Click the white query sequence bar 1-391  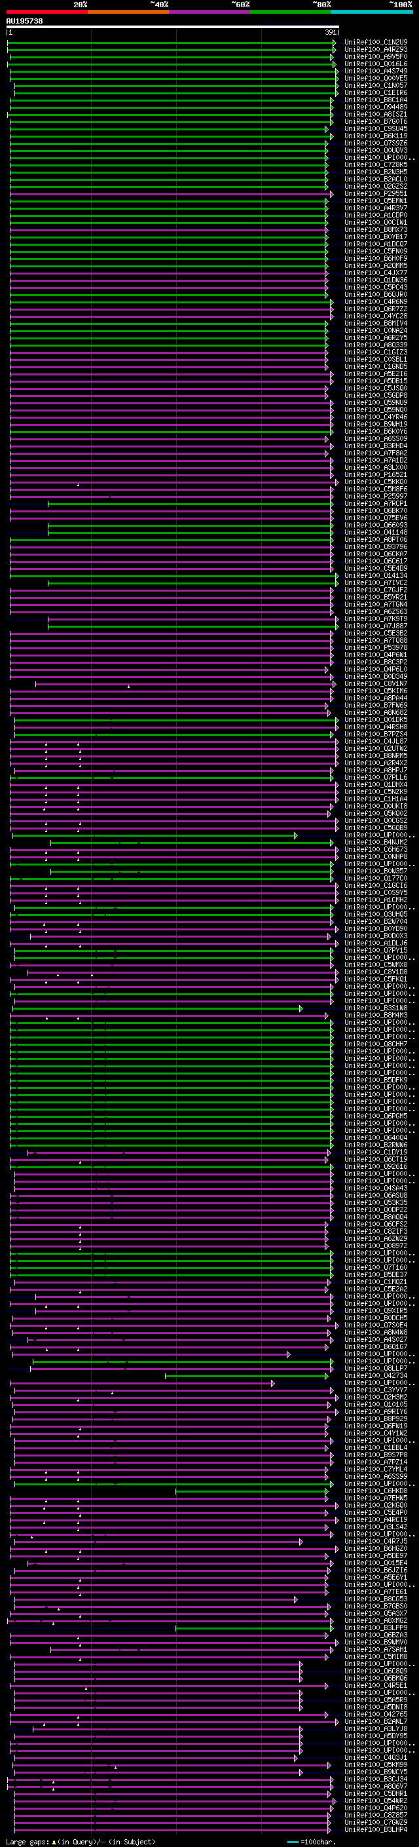click(173, 28)
